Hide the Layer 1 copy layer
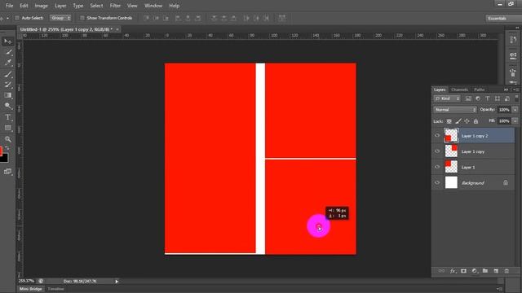Image resolution: width=522 pixels, height=293 pixels. pos(437,151)
